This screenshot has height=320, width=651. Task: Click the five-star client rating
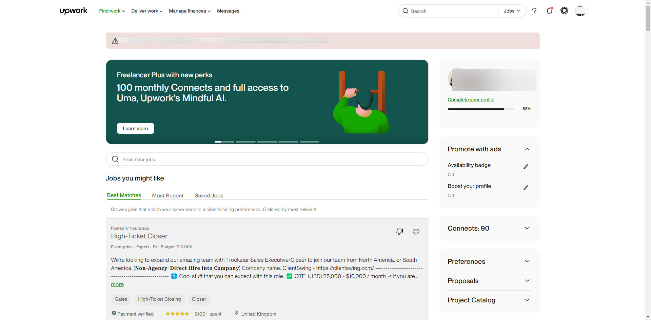tap(177, 314)
